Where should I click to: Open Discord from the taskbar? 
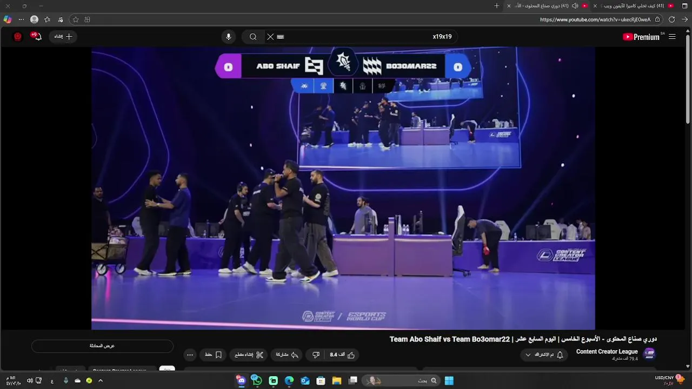241,381
